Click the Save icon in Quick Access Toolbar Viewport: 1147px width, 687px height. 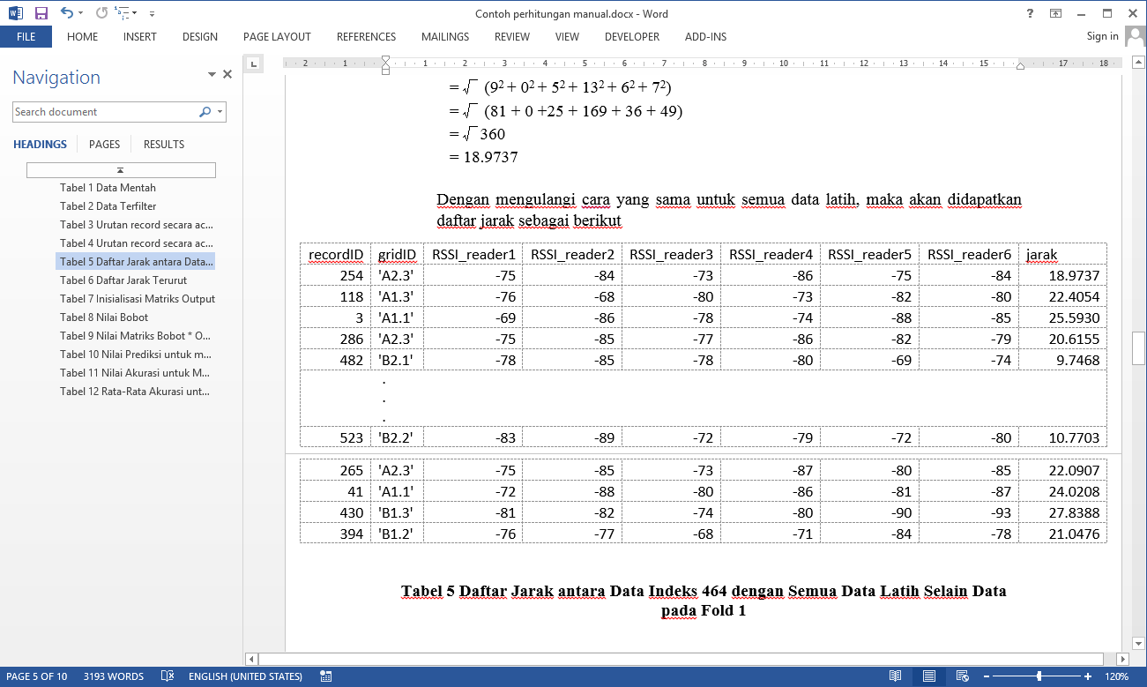tap(41, 13)
